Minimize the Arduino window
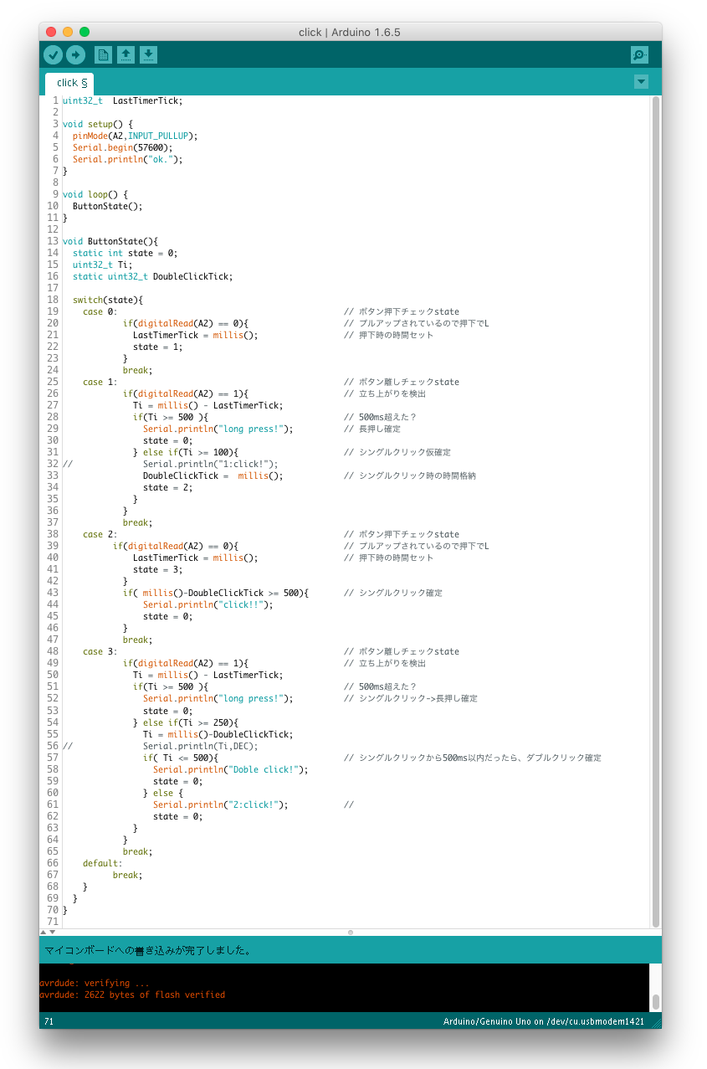The height and width of the screenshot is (1069, 707). (x=68, y=32)
